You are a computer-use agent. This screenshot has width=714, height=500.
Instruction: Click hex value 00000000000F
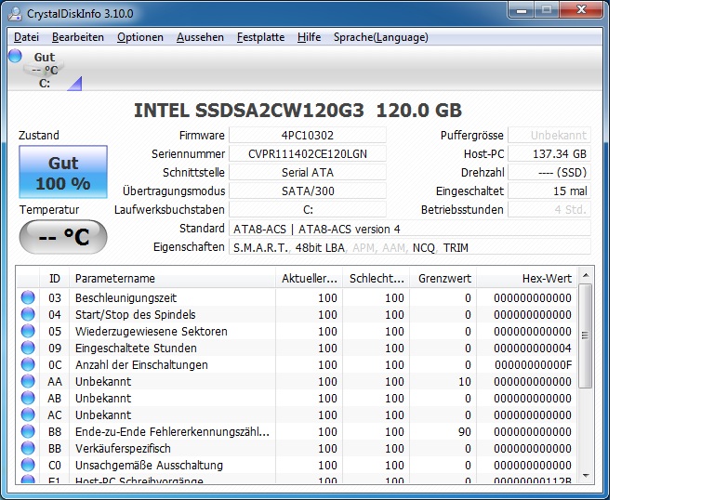pos(533,364)
